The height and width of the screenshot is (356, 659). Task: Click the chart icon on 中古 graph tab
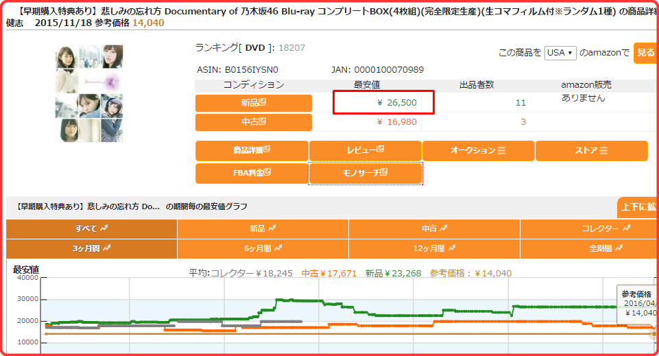(444, 228)
